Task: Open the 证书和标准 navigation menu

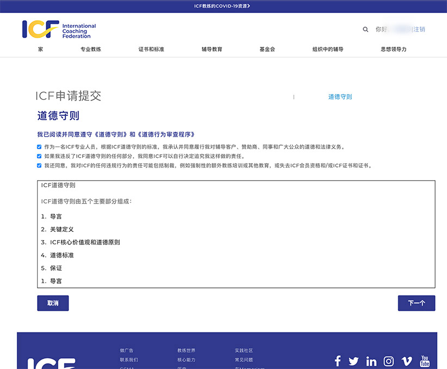Action: tap(151, 49)
